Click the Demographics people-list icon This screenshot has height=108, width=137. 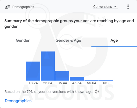click(7, 7)
